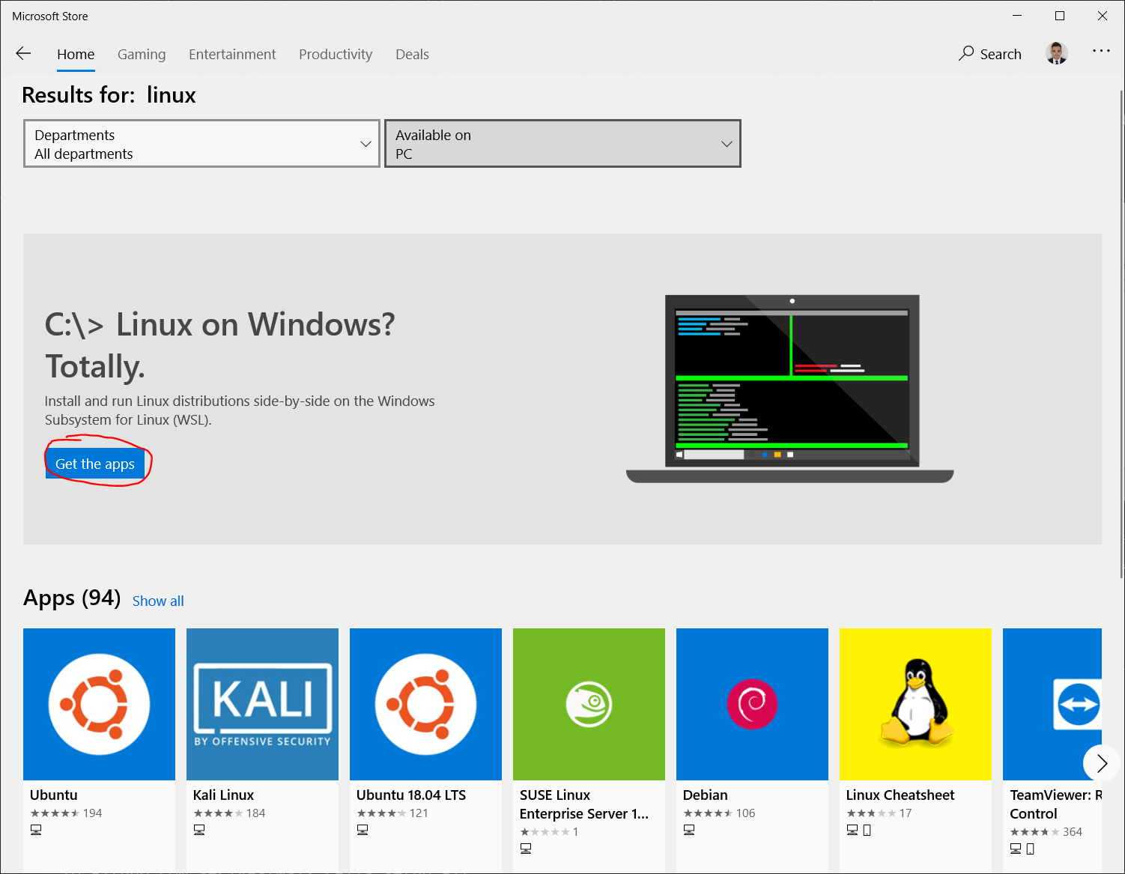Click the Get the apps button
This screenshot has height=874, width=1125.
(x=95, y=464)
